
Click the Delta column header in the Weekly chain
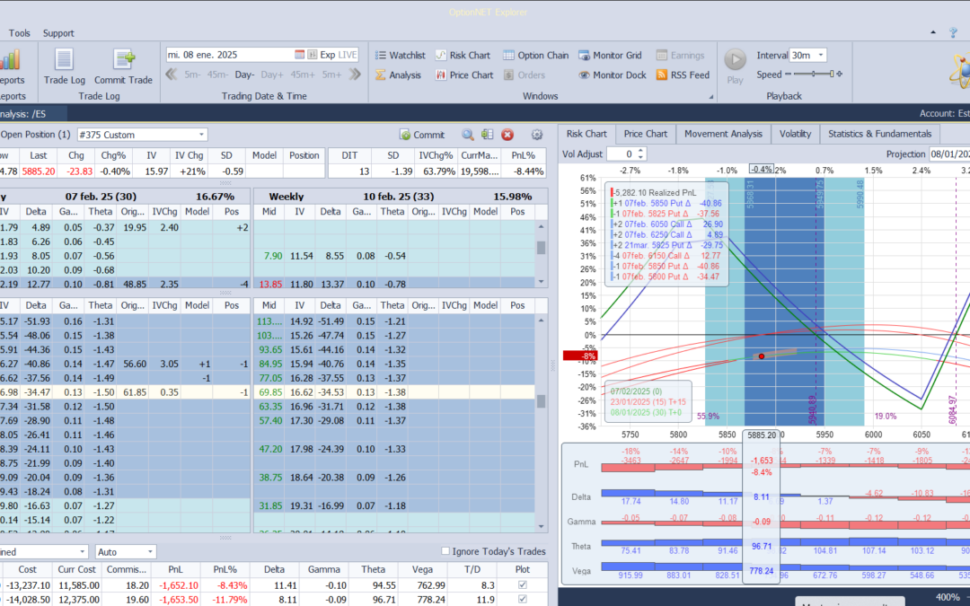[331, 212]
